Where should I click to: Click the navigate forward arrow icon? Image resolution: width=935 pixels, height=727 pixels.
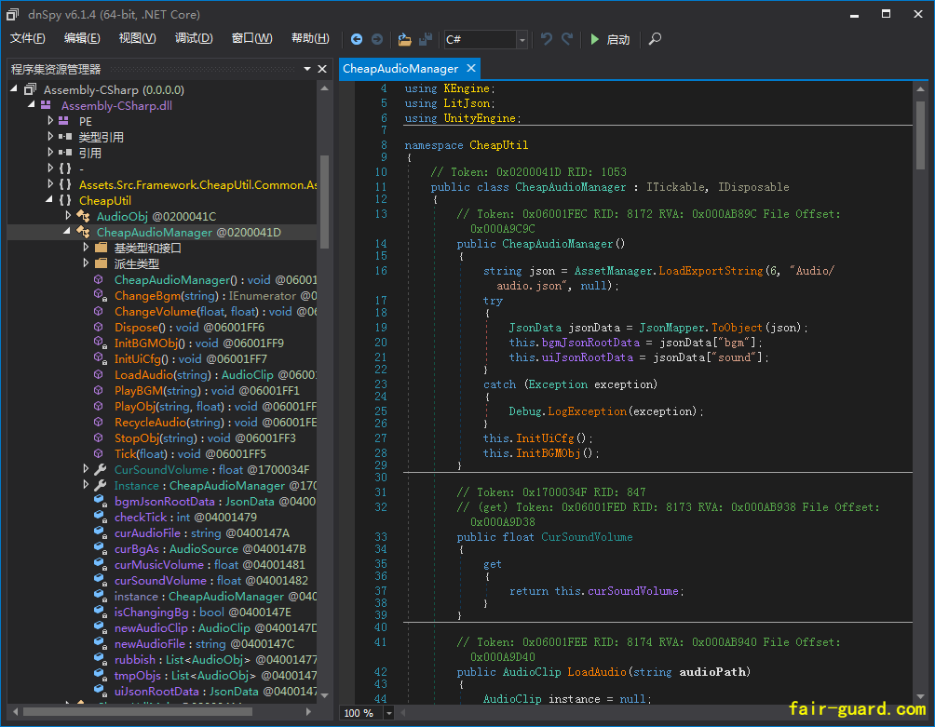(x=377, y=39)
